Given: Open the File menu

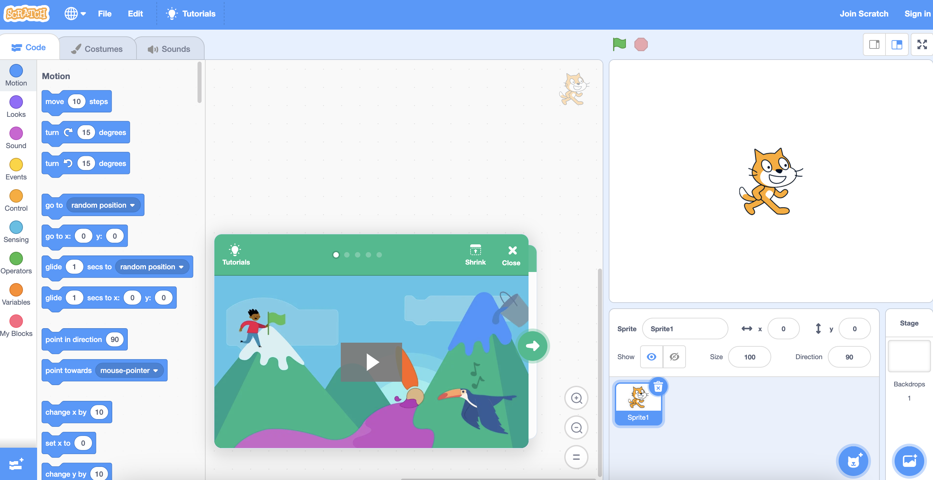Looking at the screenshot, I should pyautogui.click(x=104, y=14).
